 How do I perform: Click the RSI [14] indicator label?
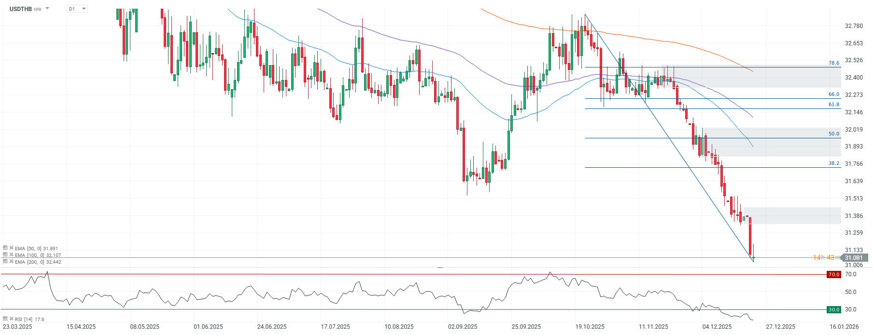click(x=24, y=319)
